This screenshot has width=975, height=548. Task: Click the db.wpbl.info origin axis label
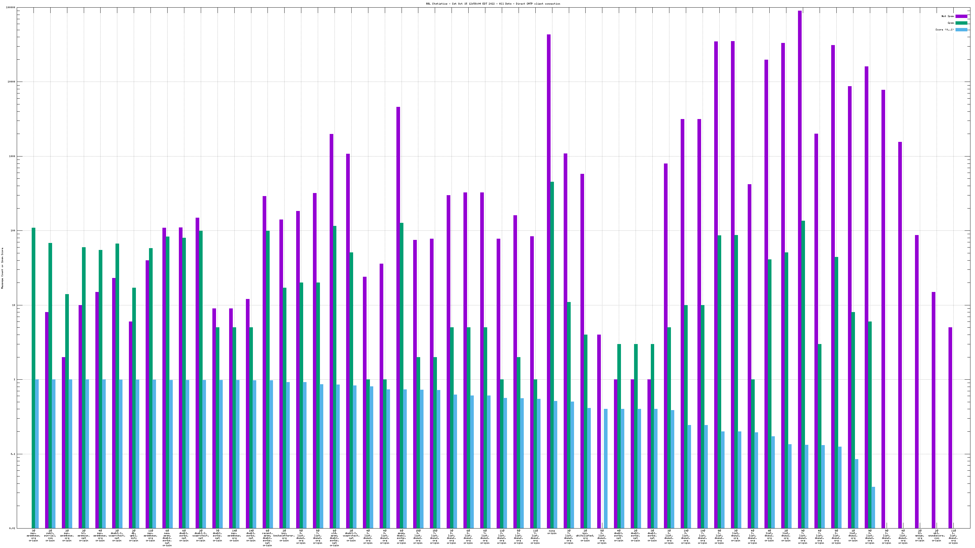click(x=134, y=536)
